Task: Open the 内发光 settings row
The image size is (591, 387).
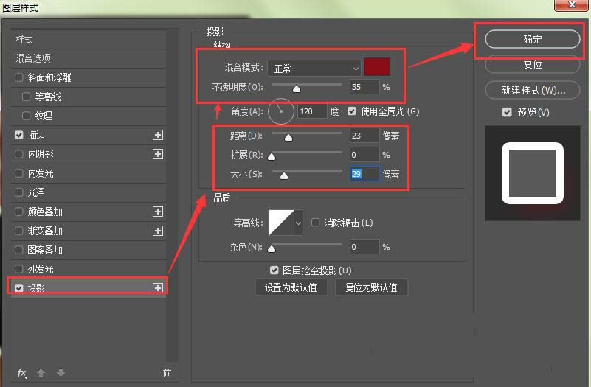Action: 89,173
